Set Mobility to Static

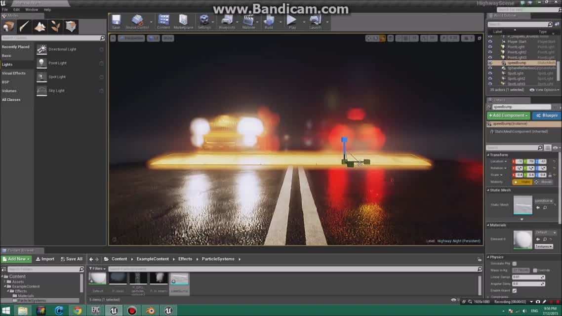click(522, 182)
